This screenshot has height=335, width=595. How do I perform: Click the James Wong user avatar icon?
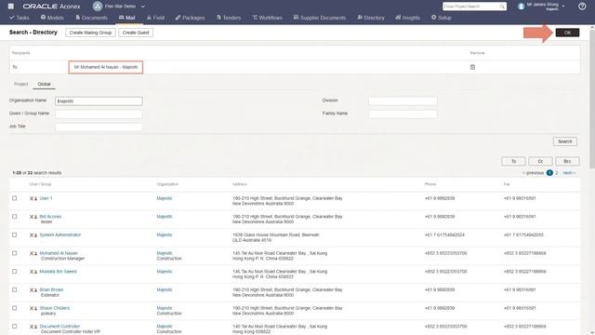tap(521, 7)
